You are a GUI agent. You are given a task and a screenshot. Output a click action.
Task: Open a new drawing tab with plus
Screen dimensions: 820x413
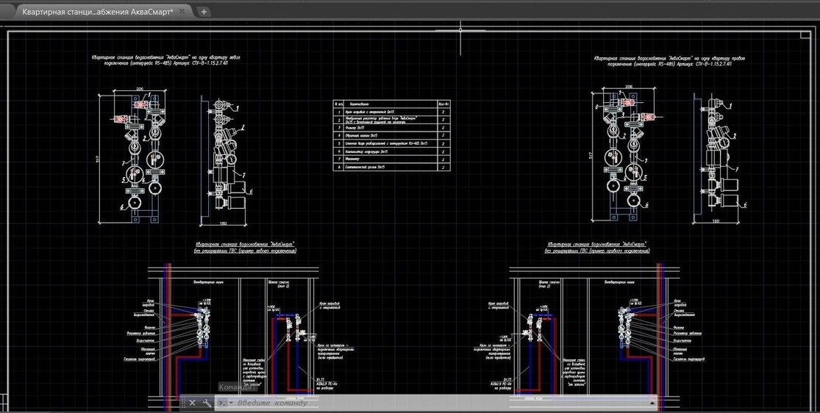(x=204, y=12)
